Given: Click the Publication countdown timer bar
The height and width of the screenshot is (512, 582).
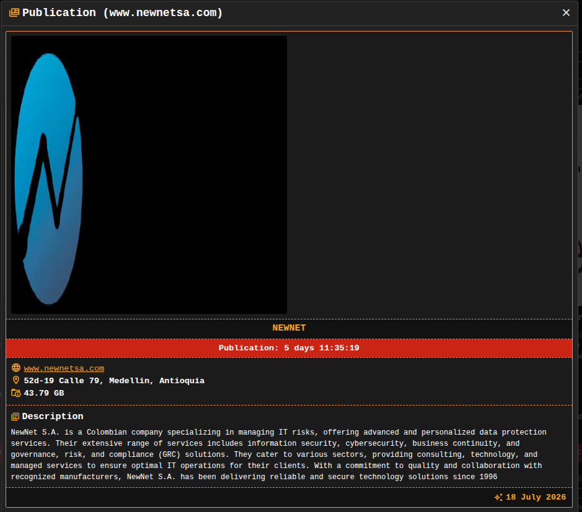Looking at the screenshot, I should click(x=289, y=348).
